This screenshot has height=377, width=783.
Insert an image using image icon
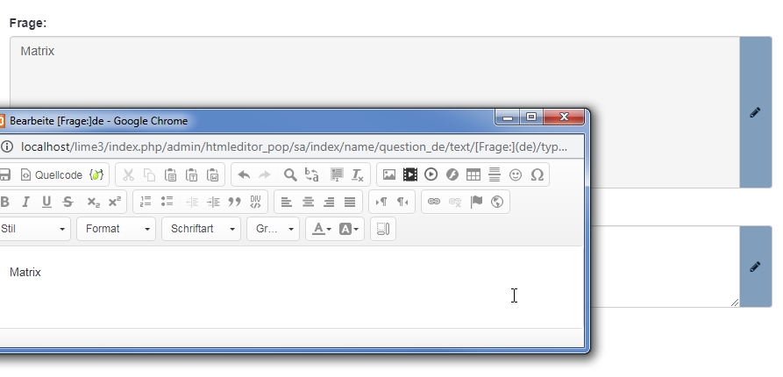point(389,174)
